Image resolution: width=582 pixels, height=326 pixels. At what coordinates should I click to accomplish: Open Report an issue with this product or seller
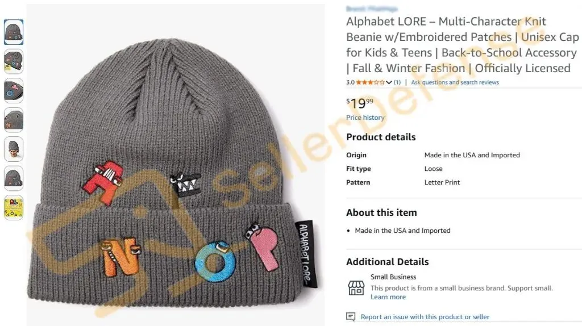pos(425,317)
